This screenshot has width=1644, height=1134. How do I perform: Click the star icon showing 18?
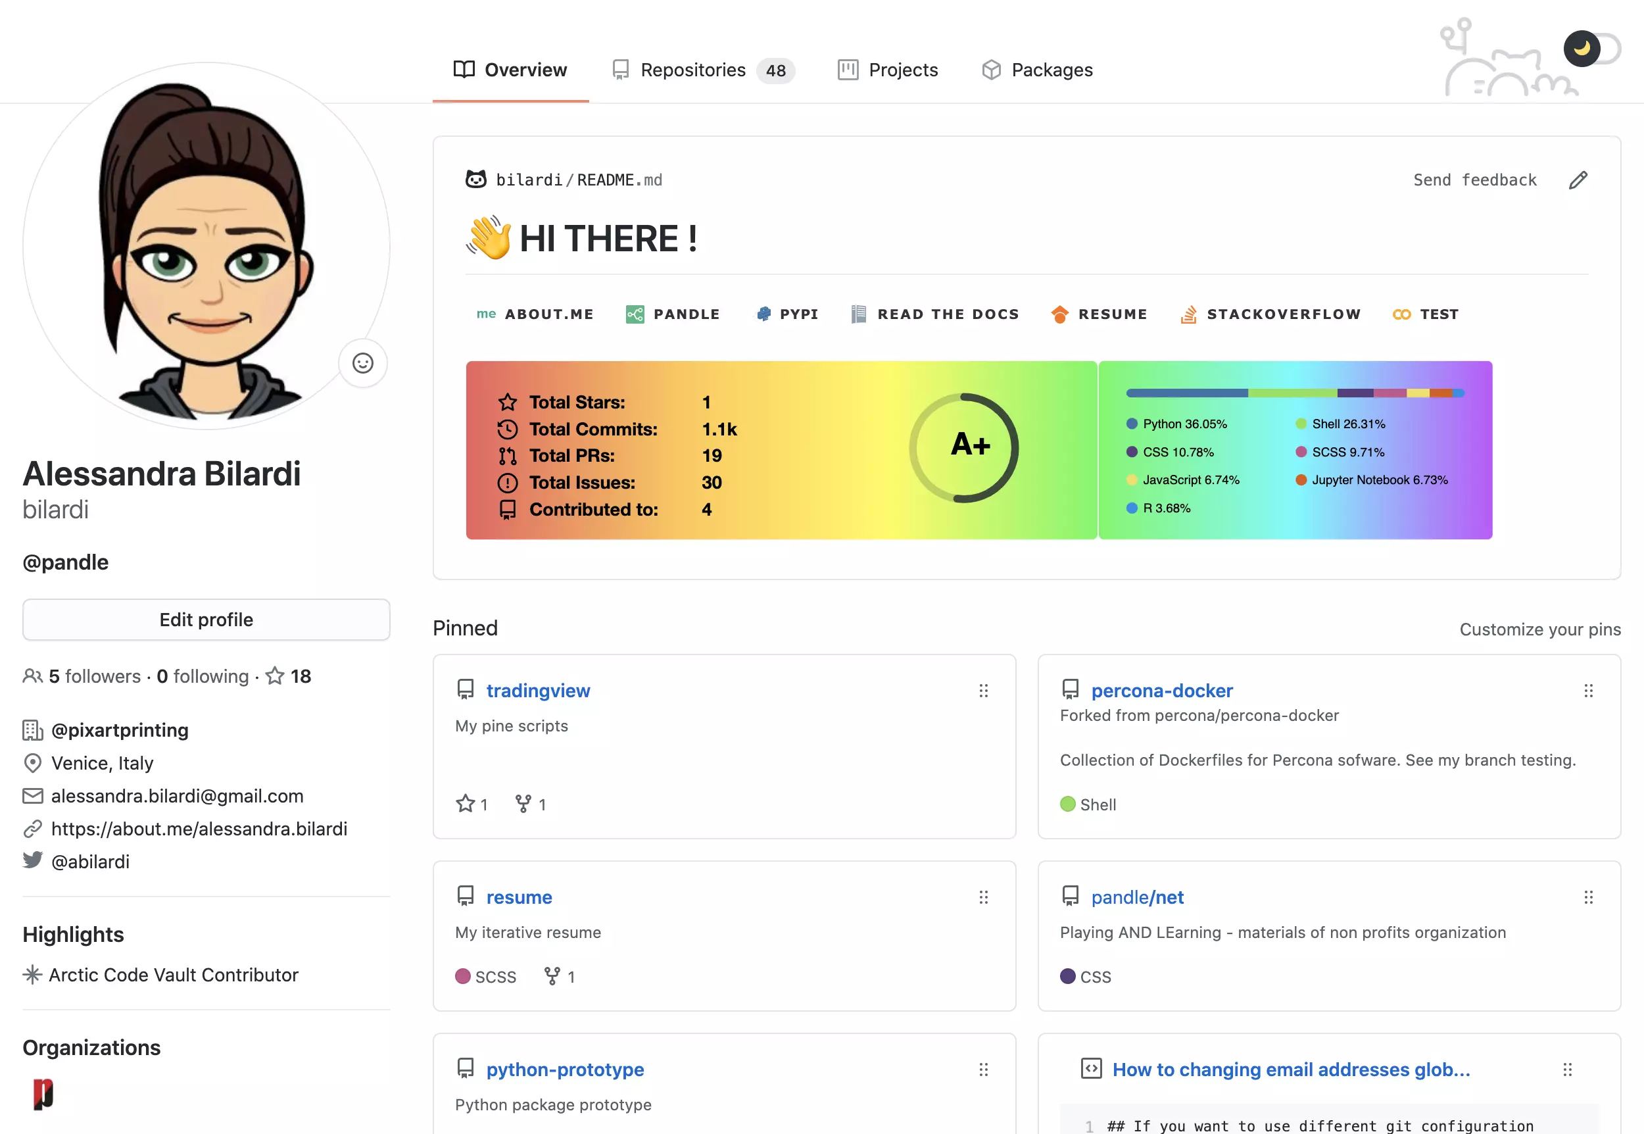[275, 676]
